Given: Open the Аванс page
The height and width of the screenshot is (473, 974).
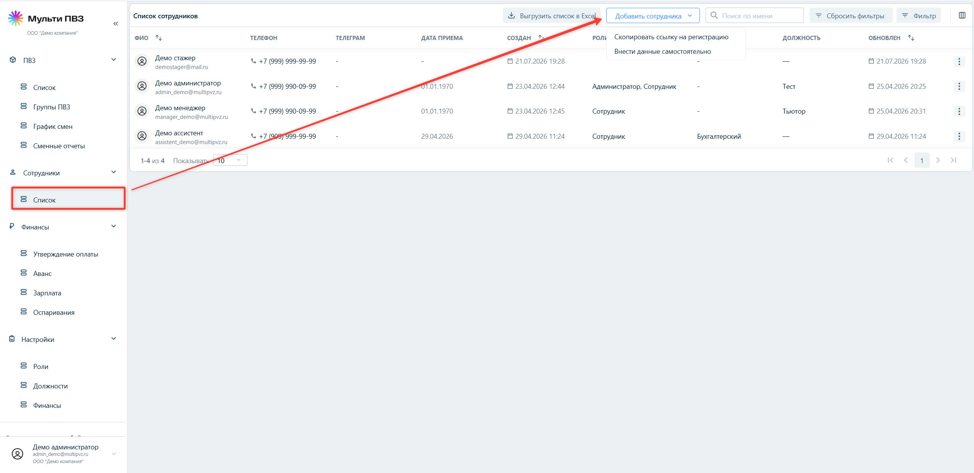Looking at the screenshot, I should (42, 274).
